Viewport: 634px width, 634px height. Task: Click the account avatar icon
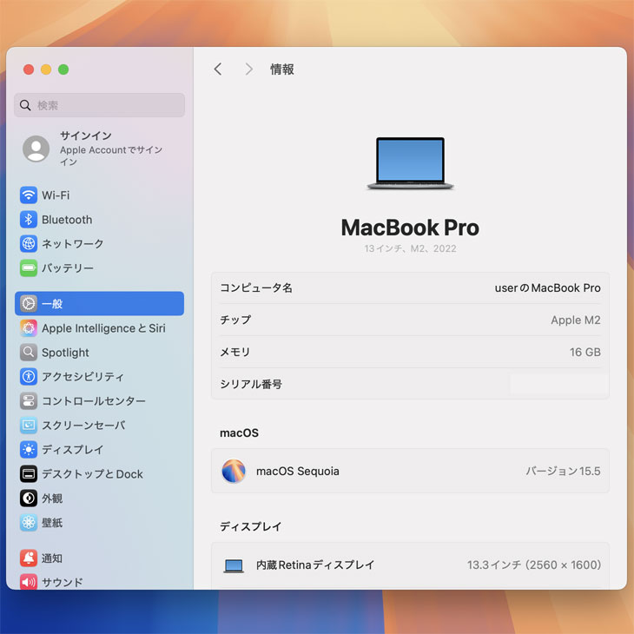[x=36, y=149]
